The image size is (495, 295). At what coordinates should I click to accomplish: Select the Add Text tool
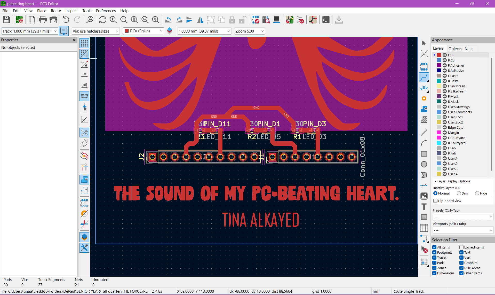pyautogui.click(x=424, y=207)
